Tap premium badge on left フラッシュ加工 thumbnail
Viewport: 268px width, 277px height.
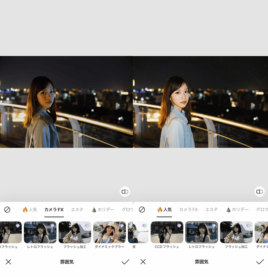(87, 226)
